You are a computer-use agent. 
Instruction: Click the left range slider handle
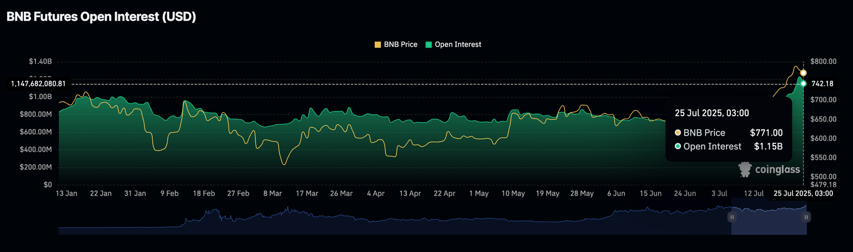coord(732,217)
